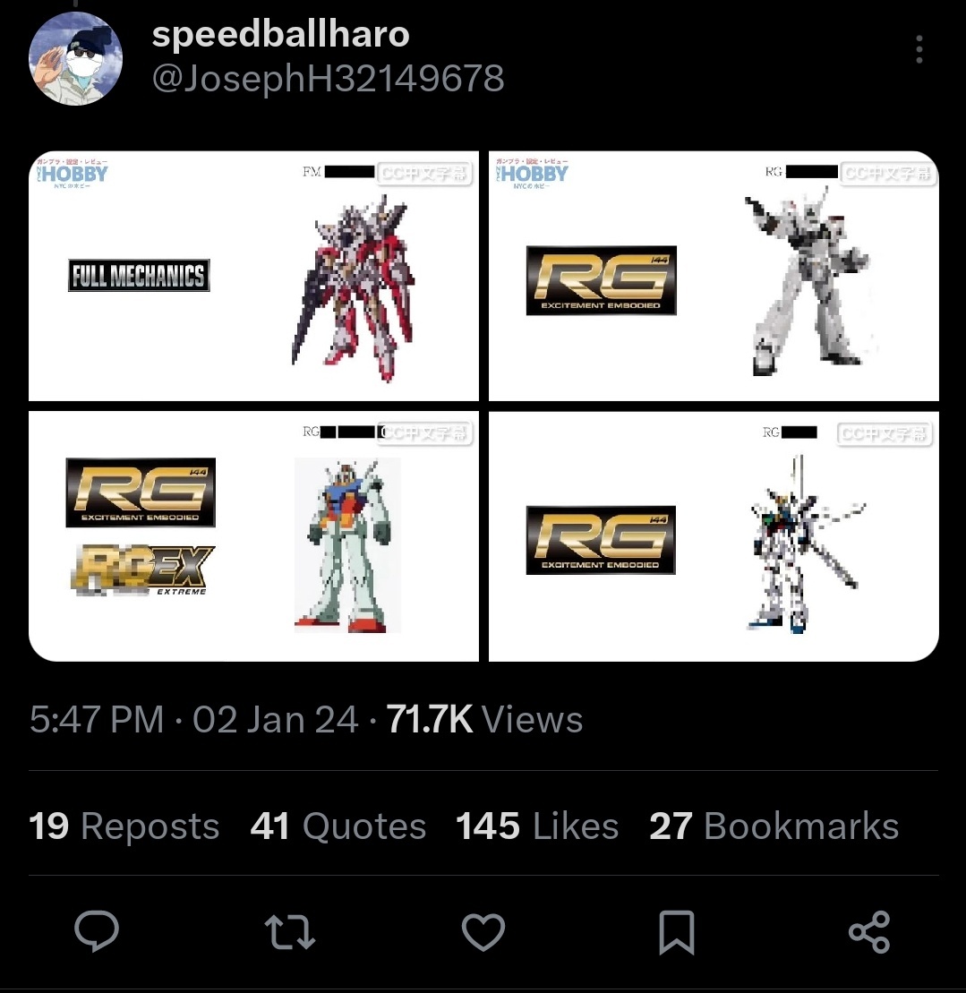Open the speedballharo display name
Image resolution: width=966 pixels, height=993 pixels.
coord(280,33)
